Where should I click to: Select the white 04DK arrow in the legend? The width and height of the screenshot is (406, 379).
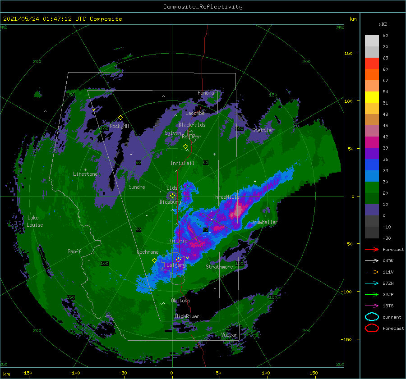pyautogui.click(x=372, y=261)
